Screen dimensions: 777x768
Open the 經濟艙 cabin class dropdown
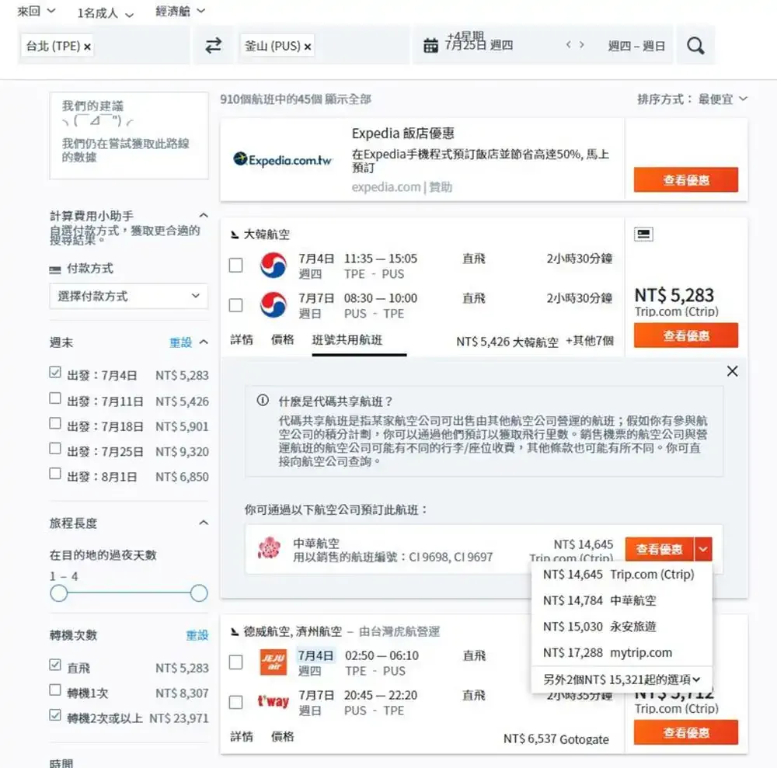(x=180, y=11)
